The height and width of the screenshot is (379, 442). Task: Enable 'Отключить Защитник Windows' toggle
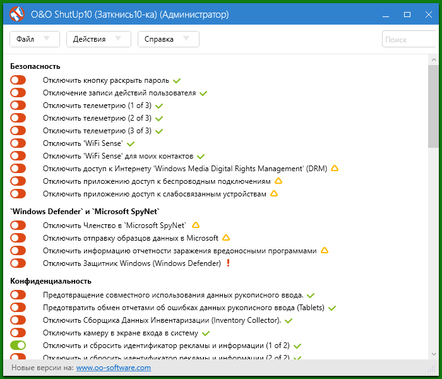coord(18,263)
